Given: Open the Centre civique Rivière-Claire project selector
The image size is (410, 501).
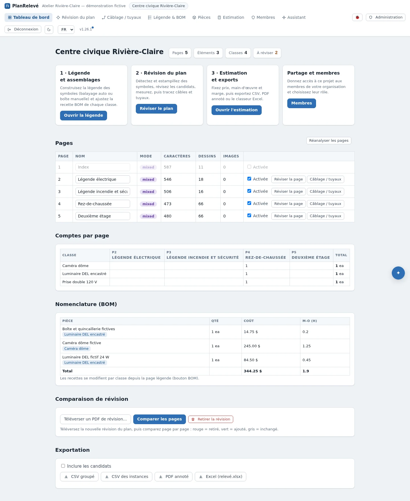Looking at the screenshot, I should click(158, 6).
